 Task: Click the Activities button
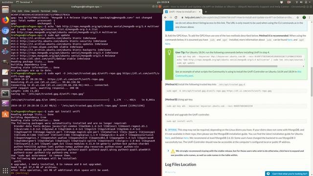pyautogui.click(x=7, y=2)
